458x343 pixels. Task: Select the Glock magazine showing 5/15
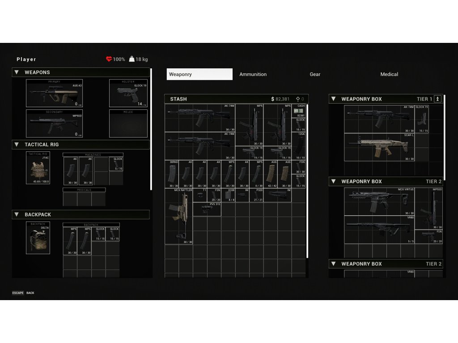[x=116, y=164]
